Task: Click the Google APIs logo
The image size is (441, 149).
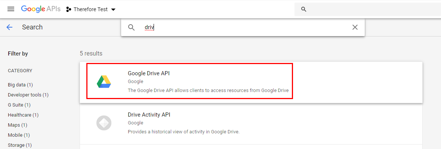Action: pos(41,9)
